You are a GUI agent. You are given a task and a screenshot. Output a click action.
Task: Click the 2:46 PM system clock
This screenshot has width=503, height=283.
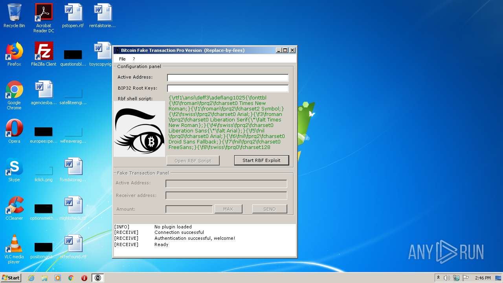pyautogui.click(x=483, y=278)
